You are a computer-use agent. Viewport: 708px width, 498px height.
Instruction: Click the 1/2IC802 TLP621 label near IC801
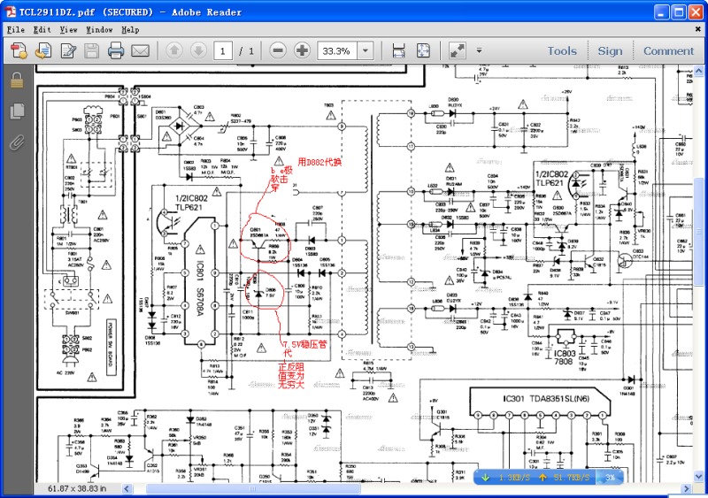coord(191,203)
